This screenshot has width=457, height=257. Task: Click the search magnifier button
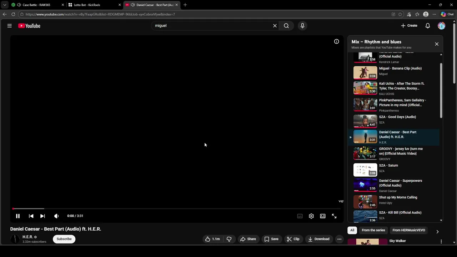click(286, 26)
